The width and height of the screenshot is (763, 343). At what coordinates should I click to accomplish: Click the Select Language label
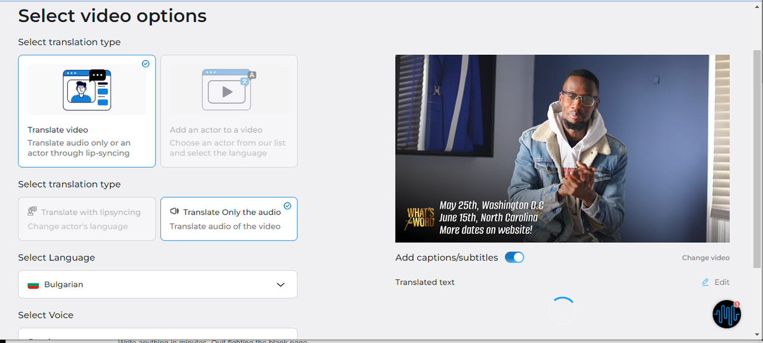[57, 257]
